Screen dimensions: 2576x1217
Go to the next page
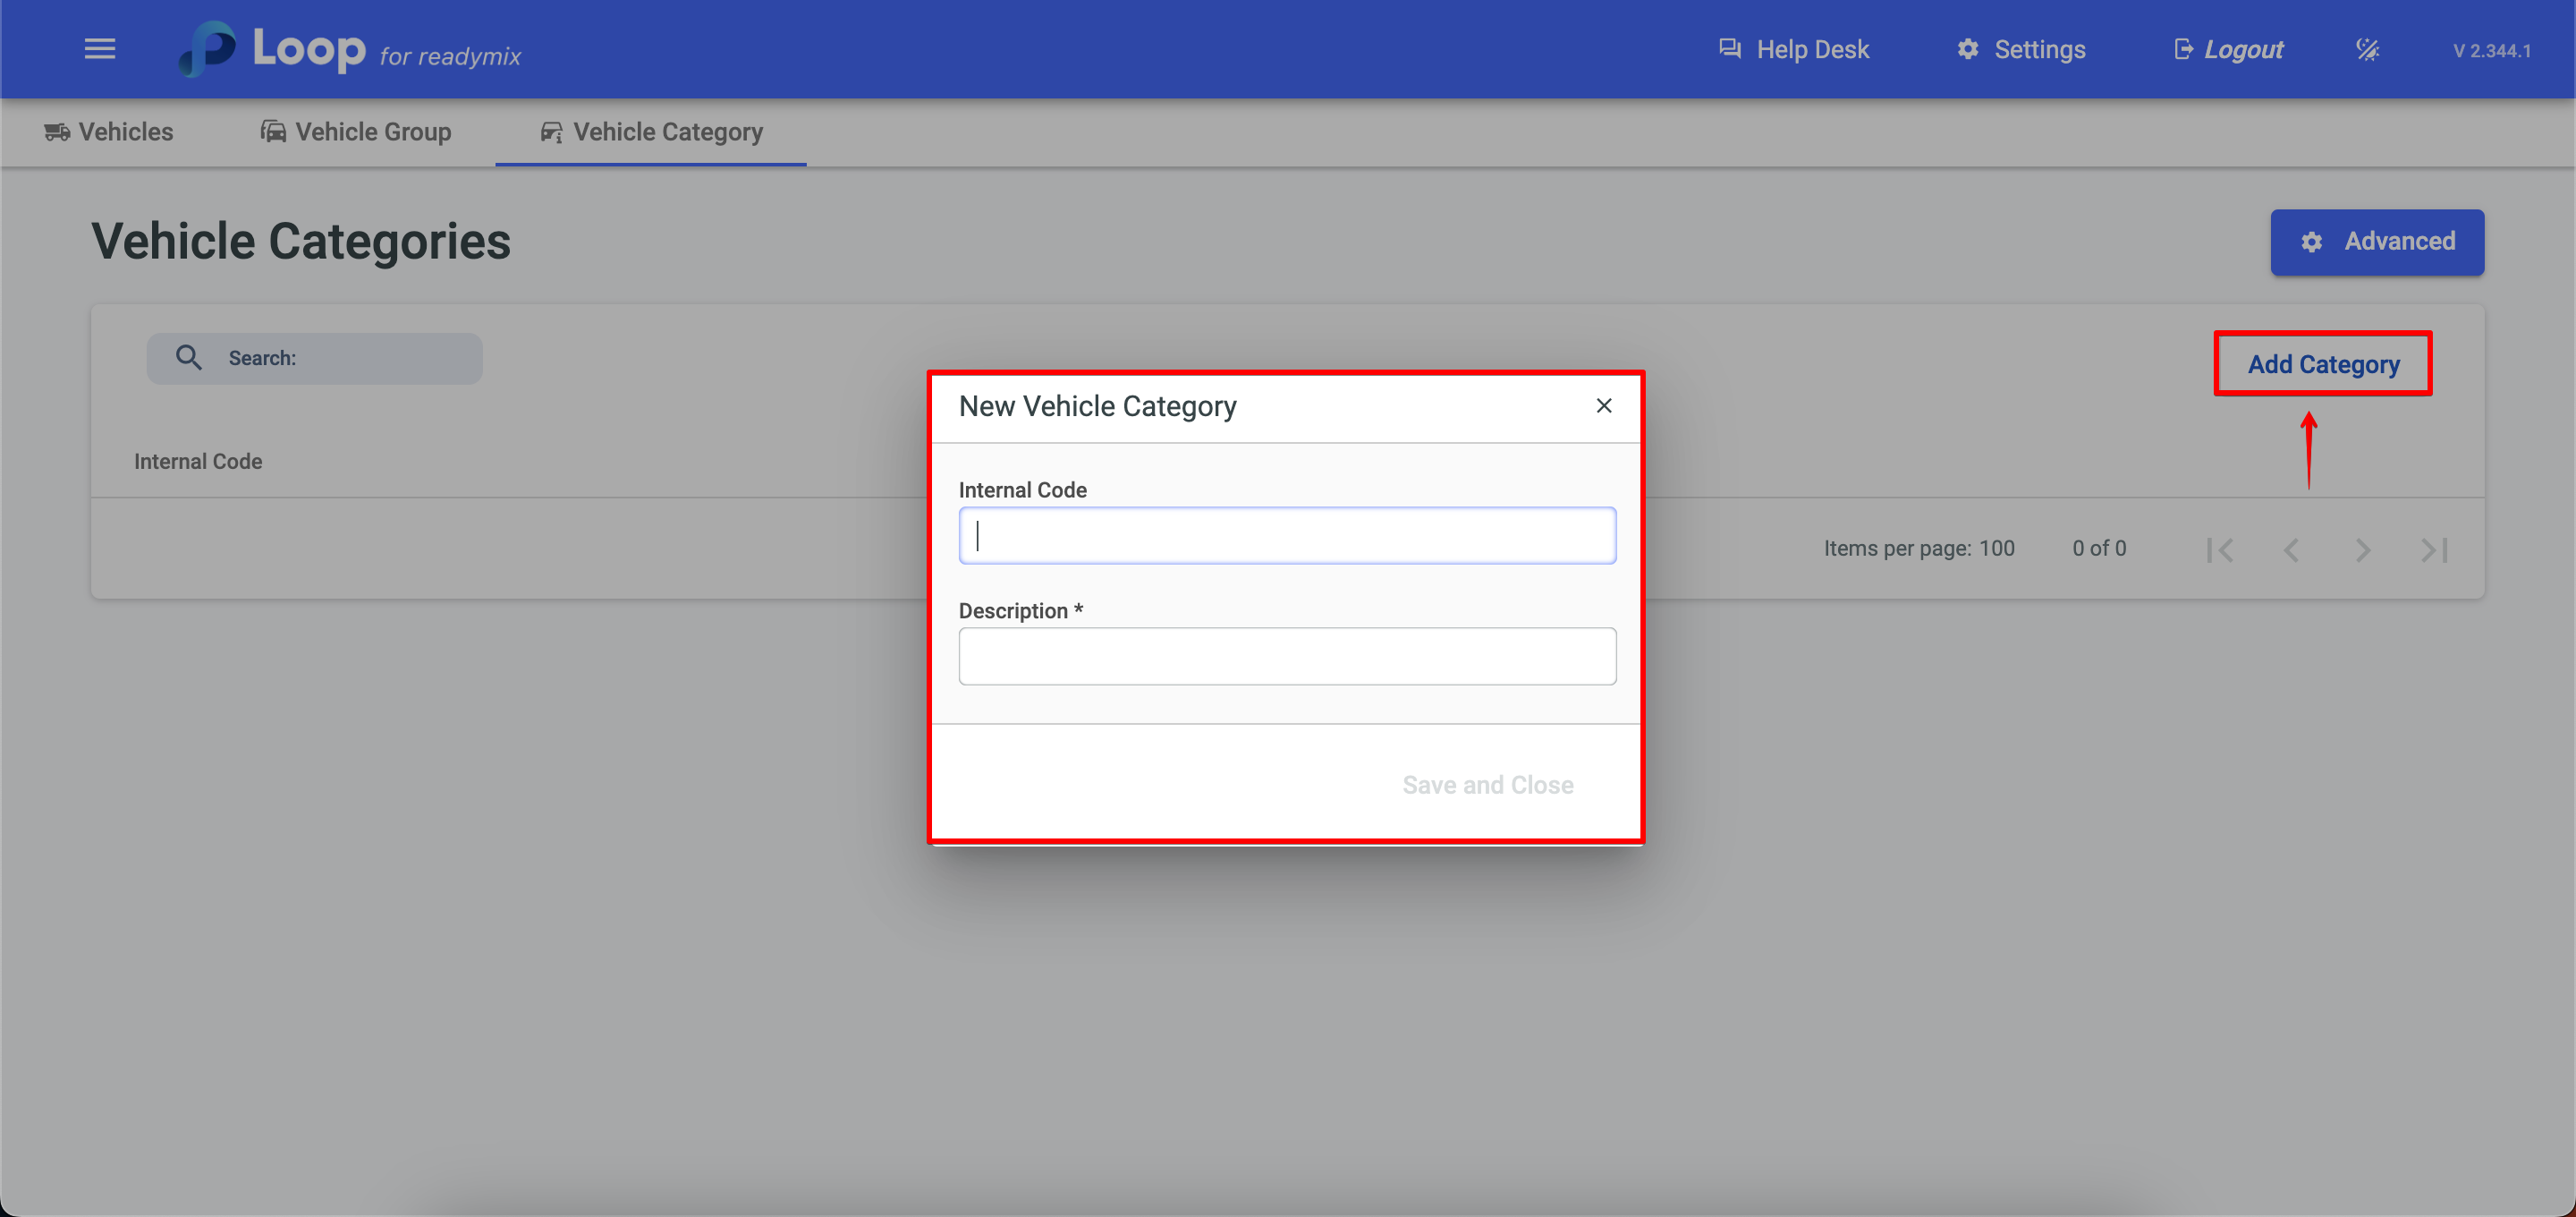tap(2362, 549)
